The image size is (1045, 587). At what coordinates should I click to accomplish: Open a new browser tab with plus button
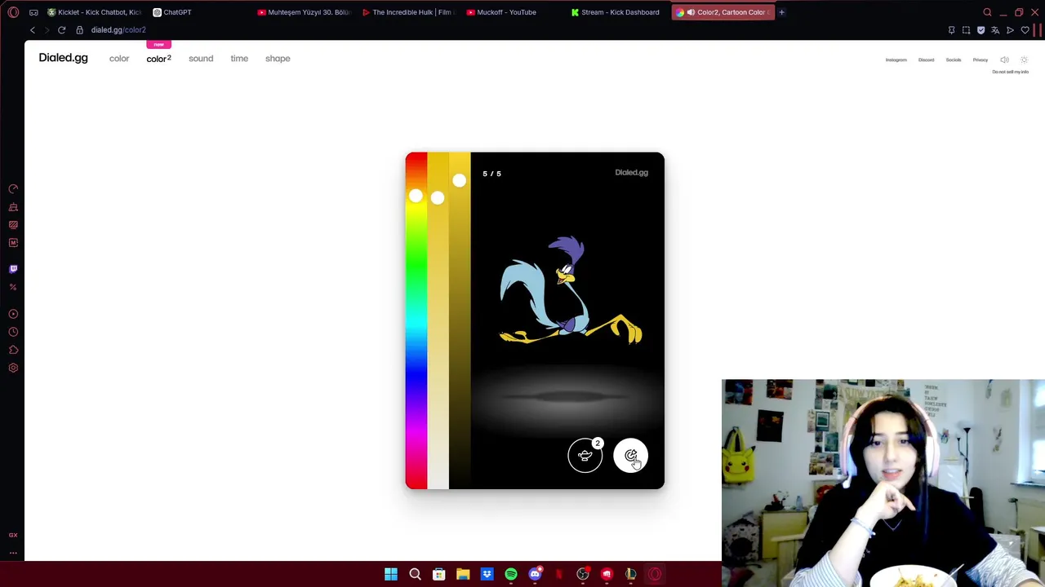pos(781,12)
